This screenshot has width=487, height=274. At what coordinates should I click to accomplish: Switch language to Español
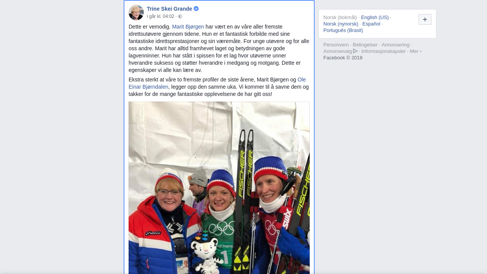(371, 24)
